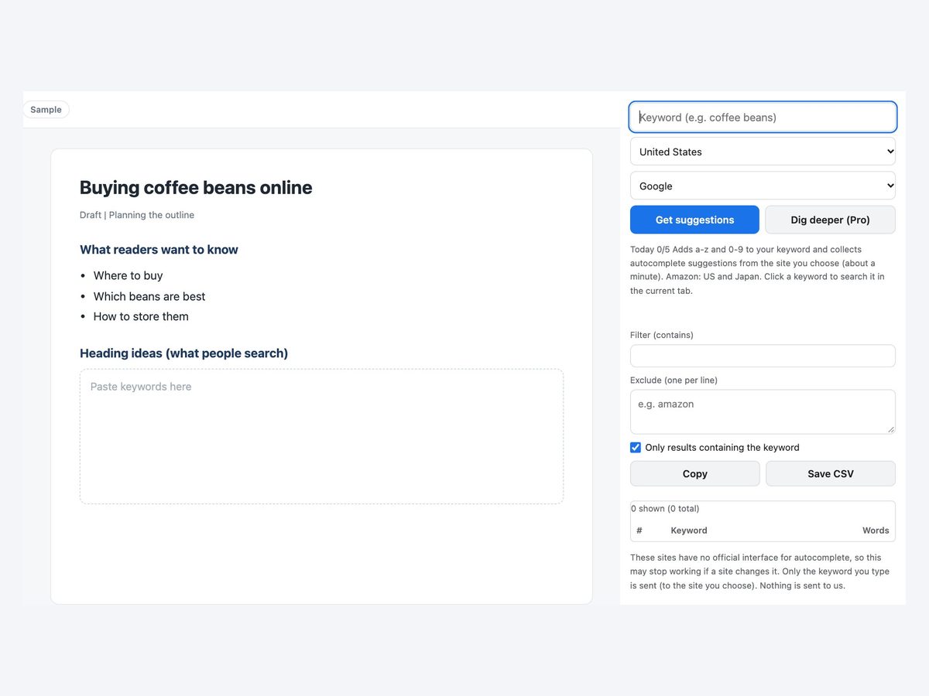Click the Exclude (one per line) label
The height and width of the screenshot is (696, 929).
[x=674, y=380]
